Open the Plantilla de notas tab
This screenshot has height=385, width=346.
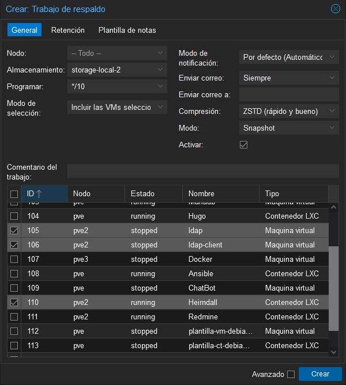click(127, 30)
